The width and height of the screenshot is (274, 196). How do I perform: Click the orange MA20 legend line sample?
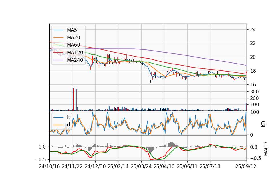pos(58,37)
